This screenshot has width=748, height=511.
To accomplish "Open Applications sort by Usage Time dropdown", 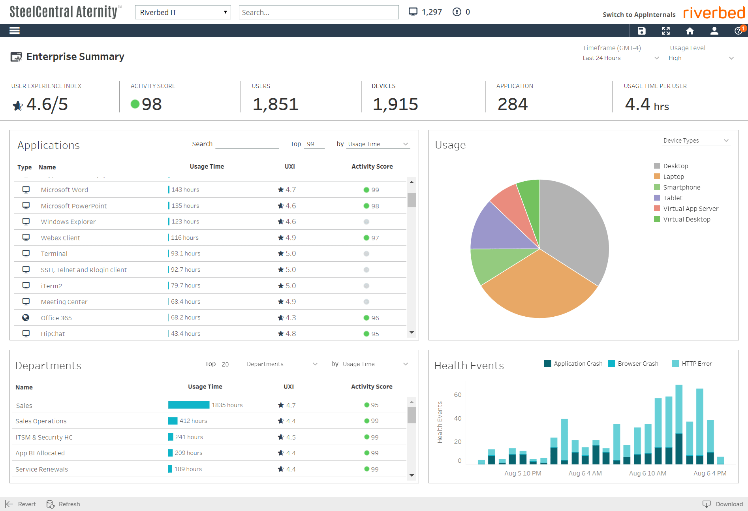I will point(378,144).
